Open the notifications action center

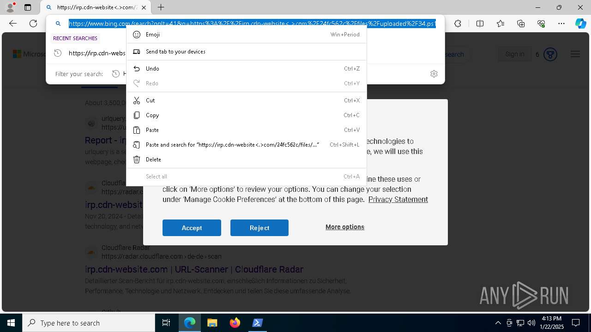[x=576, y=323]
